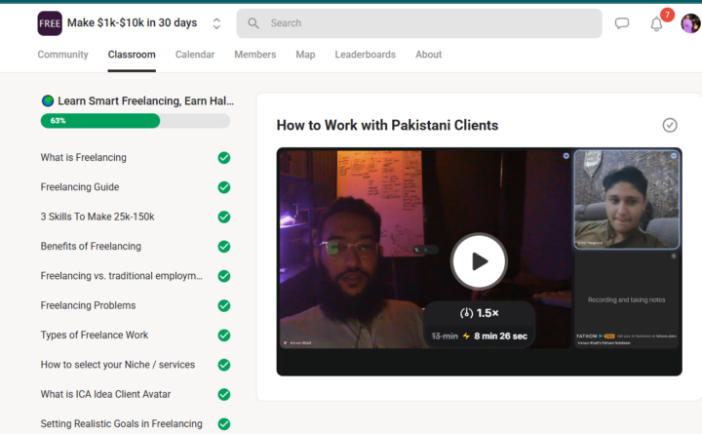The image size is (702, 434).
Task: Open 'Freelancing vs. traditional employm...' lesson
Action: click(121, 276)
